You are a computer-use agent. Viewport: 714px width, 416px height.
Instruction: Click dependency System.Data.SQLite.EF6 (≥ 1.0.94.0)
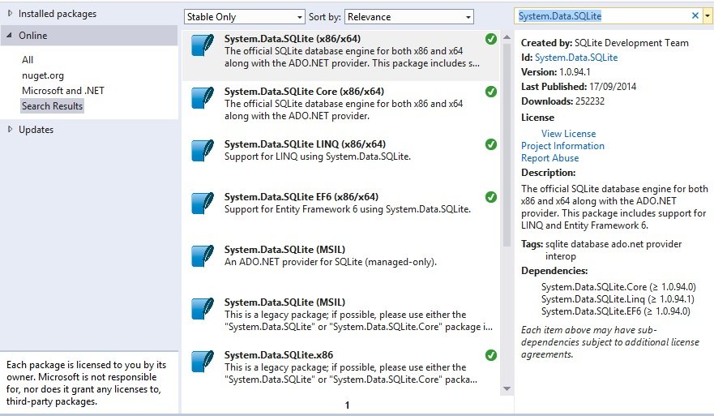pyautogui.click(x=616, y=311)
